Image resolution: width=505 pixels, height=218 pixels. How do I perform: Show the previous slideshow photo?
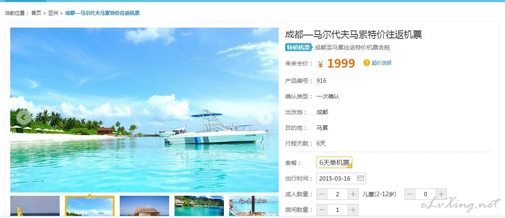(x=24, y=118)
